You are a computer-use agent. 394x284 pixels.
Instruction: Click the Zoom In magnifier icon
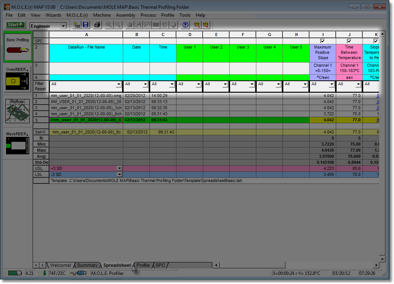point(109,25)
